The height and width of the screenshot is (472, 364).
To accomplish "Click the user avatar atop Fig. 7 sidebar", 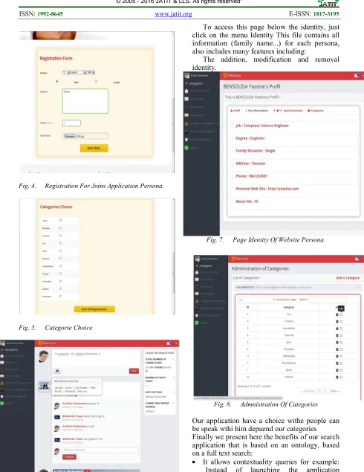I will 187,75.
